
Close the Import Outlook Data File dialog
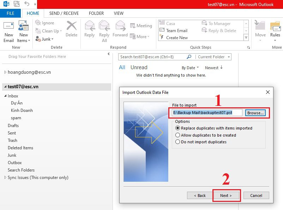[268, 92]
